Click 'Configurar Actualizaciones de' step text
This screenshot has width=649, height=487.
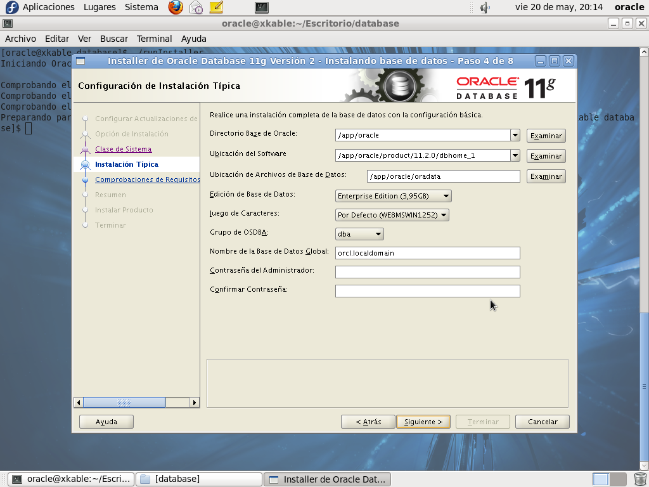(146, 119)
